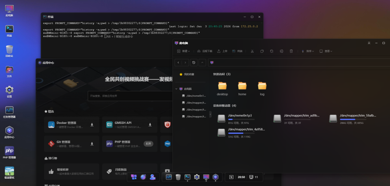
Task: Click the server count indicator showing 11
Action: click(253, 177)
